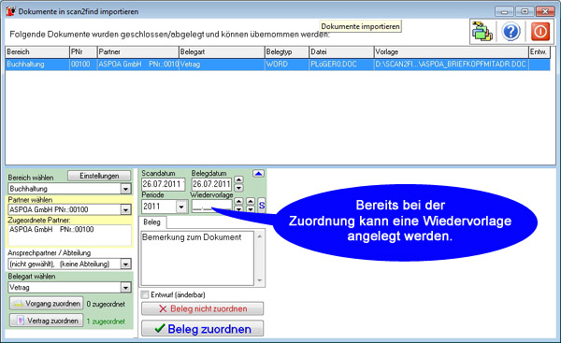The width and height of the screenshot is (561, 343).
Task: Click the Einstellungen button
Action: [x=99, y=176]
